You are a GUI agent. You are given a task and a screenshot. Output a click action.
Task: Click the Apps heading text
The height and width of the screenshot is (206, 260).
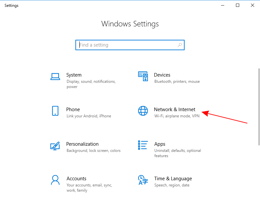pyautogui.click(x=160, y=144)
